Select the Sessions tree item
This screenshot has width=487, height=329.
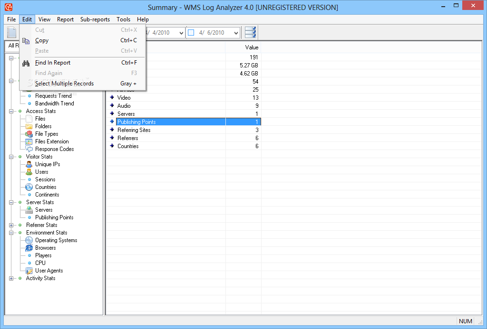[x=45, y=179]
